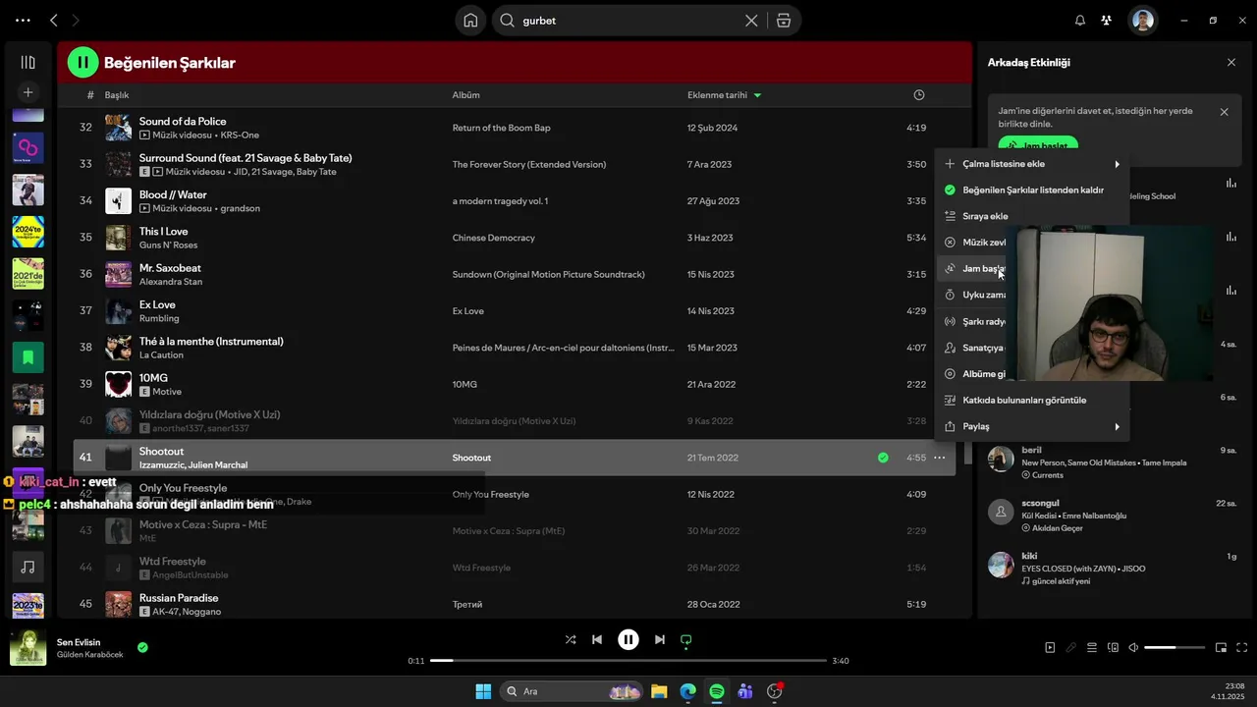Image resolution: width=1257 pixels, height=707 pixels.
Task: Close the Arkadaş Etkinliği panel
Action: [x=1231, y=63]
